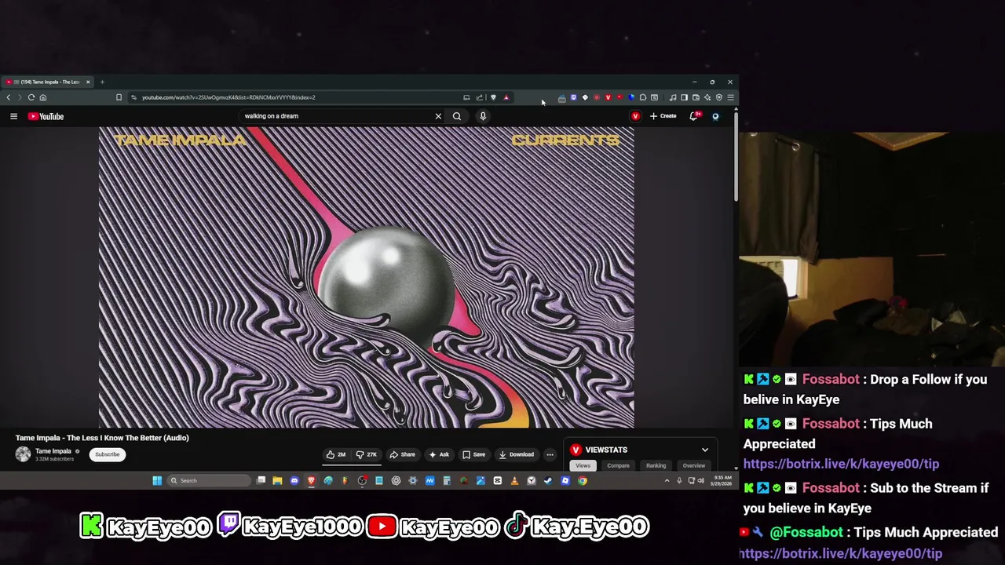The height and width of the screenshot is (565, 1005).
Task: Click 'Sub to the Stream' Fossabot message
Action: (865, 498)
